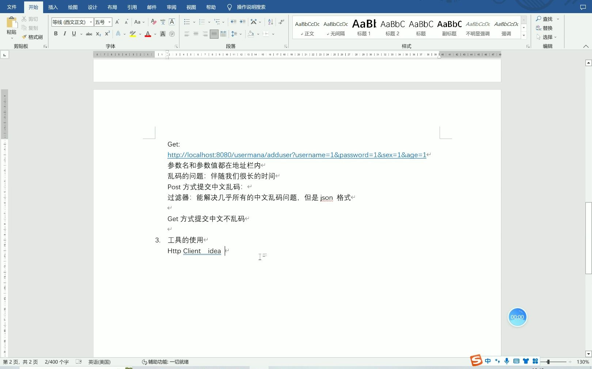Image resolution: width=592 pixels, height=369 pixels.
Task: Toggle italic formatting
Action: pos(65,34)
